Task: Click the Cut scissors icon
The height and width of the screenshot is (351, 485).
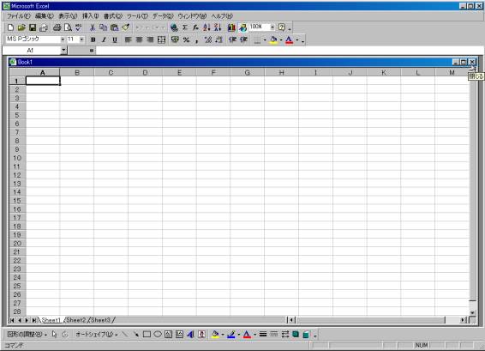Action: pyautogui.click(x=93, y=27)
